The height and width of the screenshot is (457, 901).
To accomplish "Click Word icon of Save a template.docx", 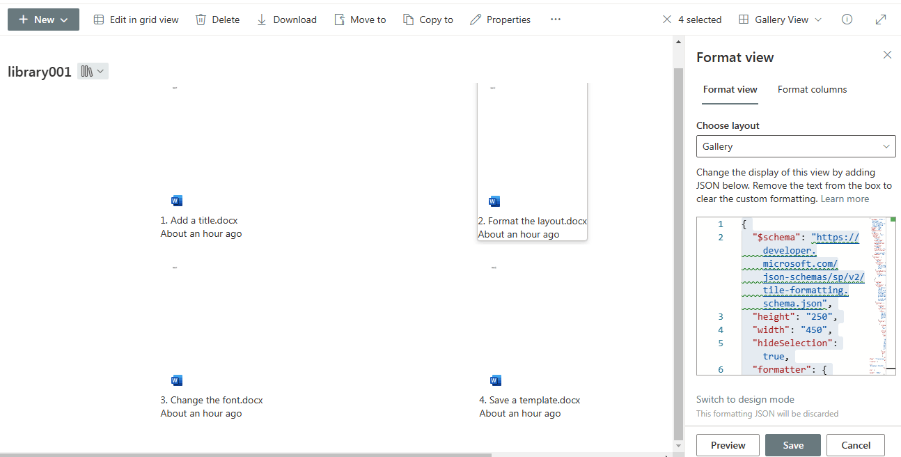I will (x=495, y=380).
